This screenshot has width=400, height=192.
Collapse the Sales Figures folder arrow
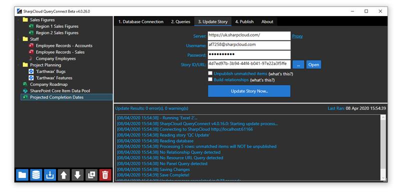18,19
